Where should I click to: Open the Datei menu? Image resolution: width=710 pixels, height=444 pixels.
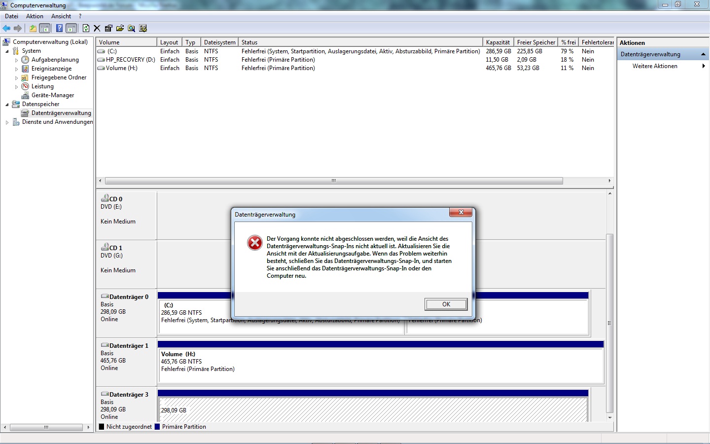(11, 16)
